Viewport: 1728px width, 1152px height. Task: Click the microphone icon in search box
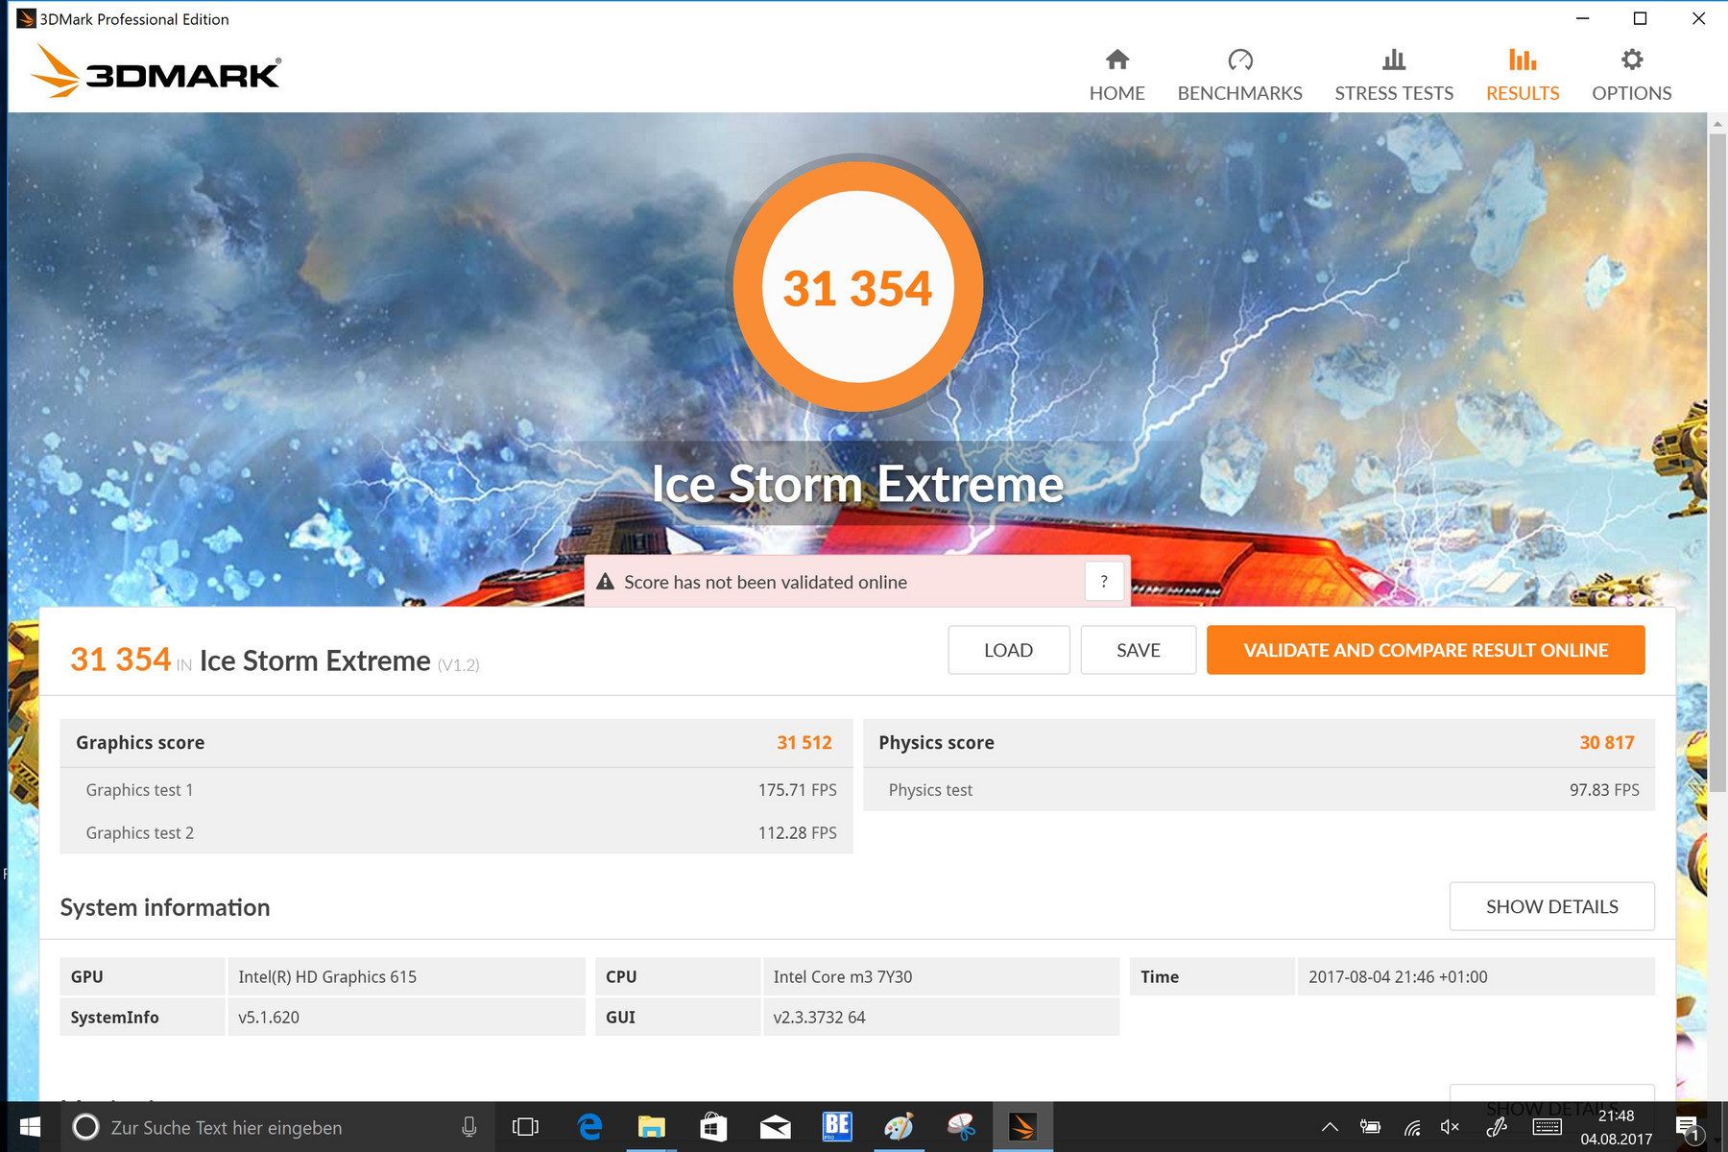pos(468,1127)
